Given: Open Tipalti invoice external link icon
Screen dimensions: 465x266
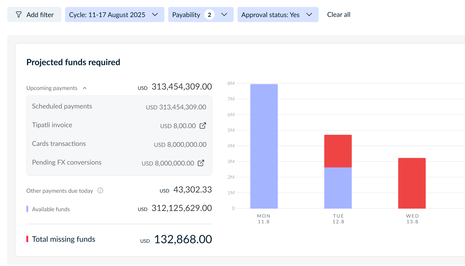Looking at the screenshot, I should click(203, 125).
